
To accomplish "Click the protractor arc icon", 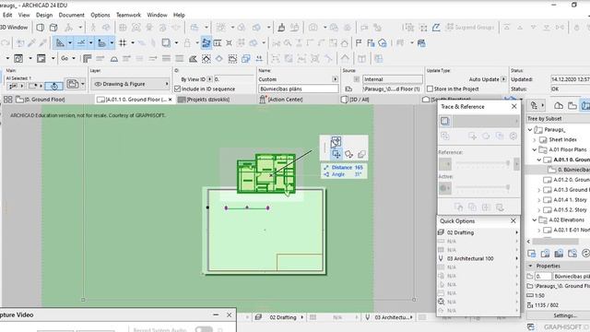I will pyautogui.click(x=114, y=59).
